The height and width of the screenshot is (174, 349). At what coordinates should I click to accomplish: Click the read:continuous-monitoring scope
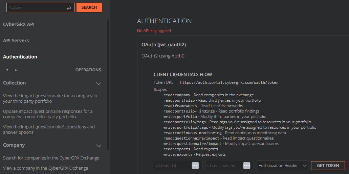pos(193,133)
